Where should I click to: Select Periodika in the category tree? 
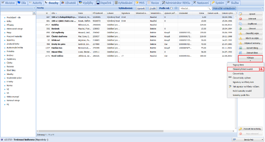tap(11, 51)
